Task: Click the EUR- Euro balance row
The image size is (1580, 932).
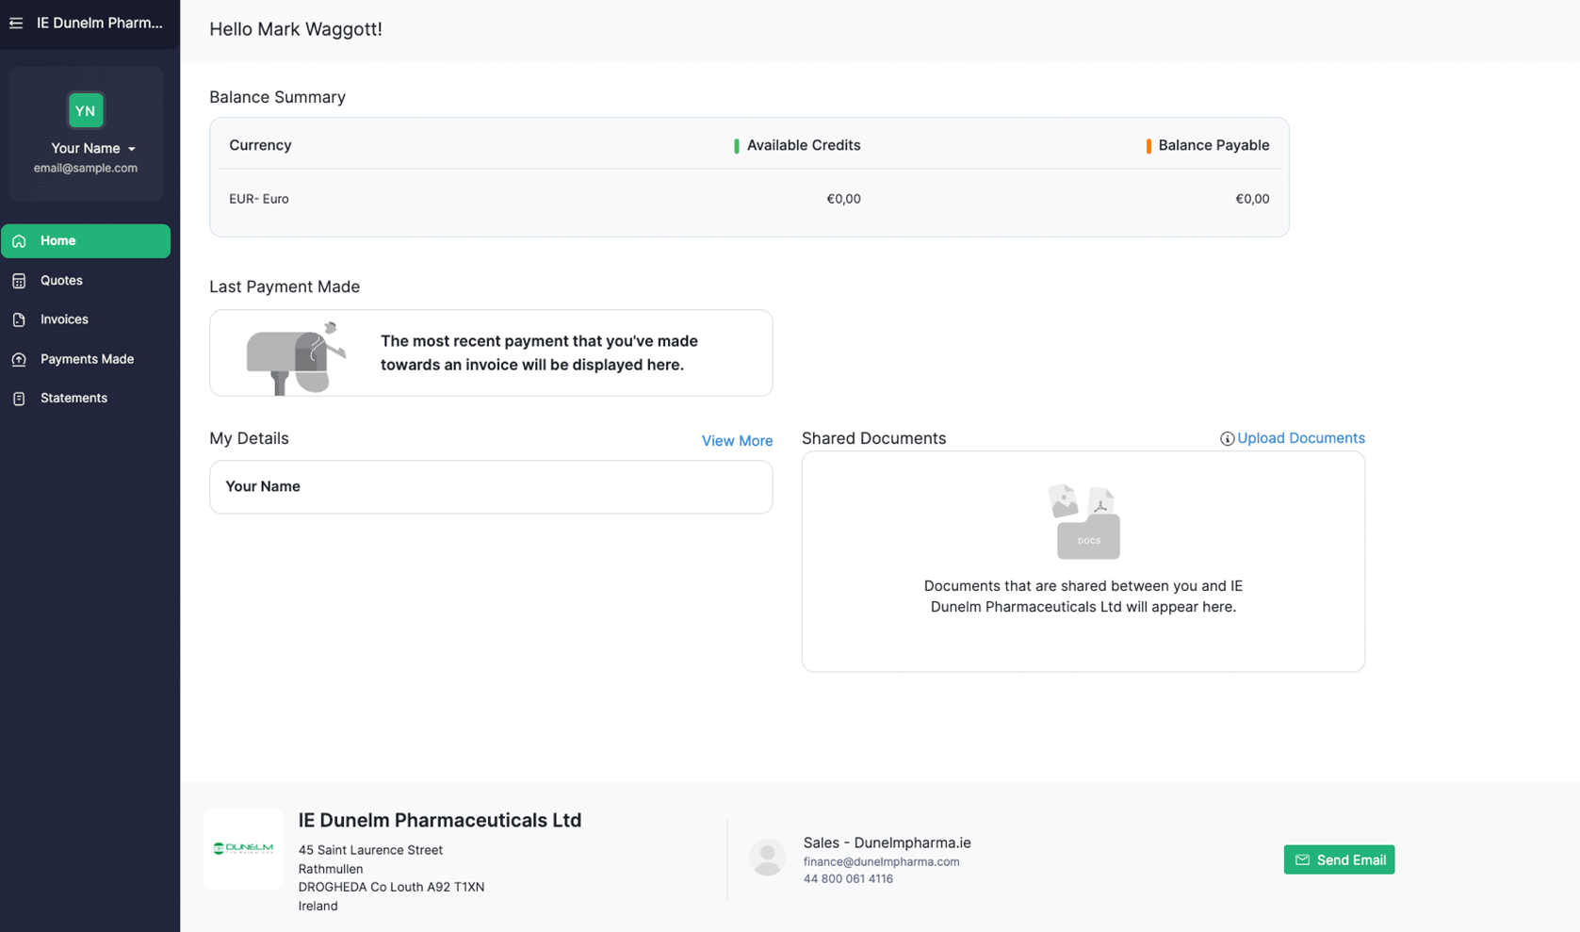Action: (748, 199)
